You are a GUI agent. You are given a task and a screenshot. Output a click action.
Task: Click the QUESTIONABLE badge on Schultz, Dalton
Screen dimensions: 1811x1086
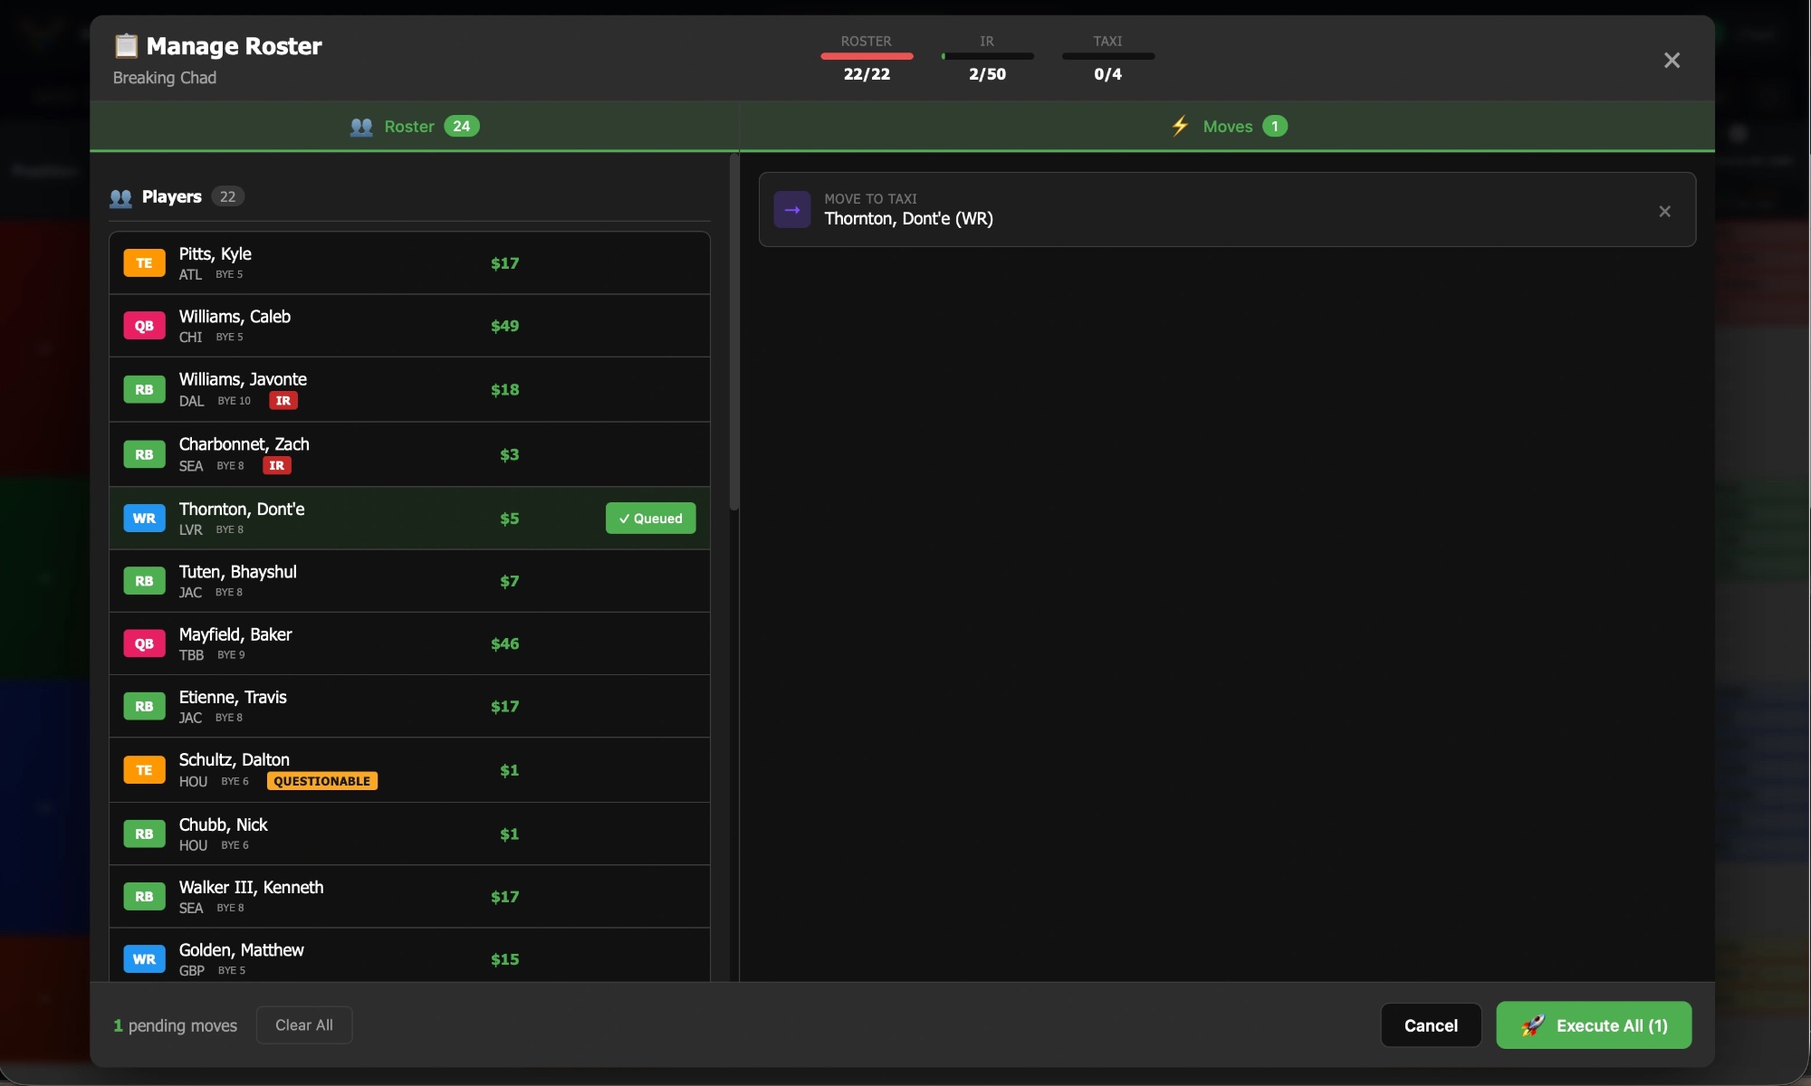tap(321, 781)
